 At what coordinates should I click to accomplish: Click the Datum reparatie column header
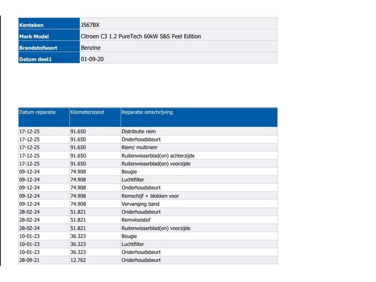(44, 117)
